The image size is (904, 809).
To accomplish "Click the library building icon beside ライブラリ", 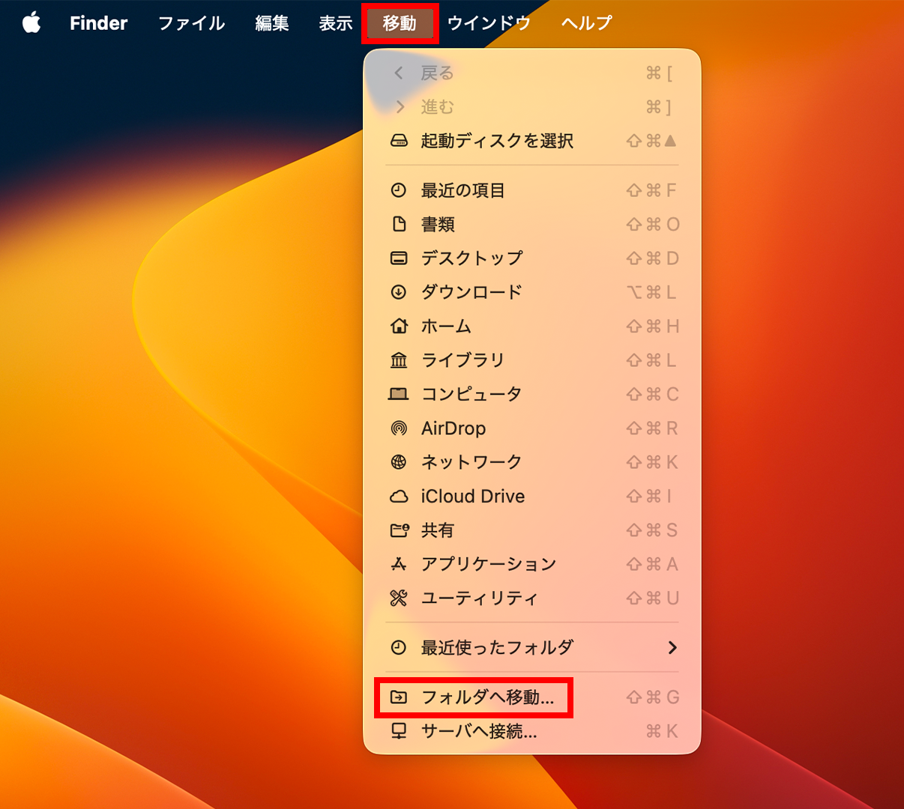I will 399,360.
